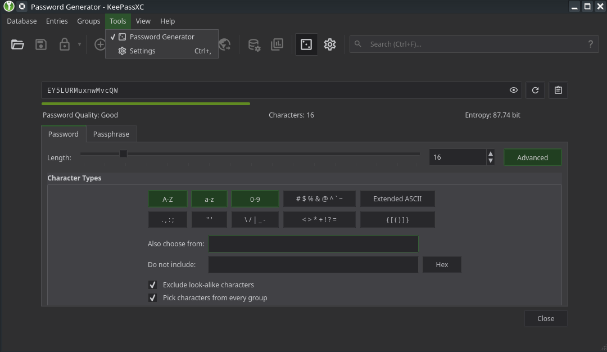Viewport: 607px width, 352px height.
Task: Click the lock database padlock icon
Action: 65,44
